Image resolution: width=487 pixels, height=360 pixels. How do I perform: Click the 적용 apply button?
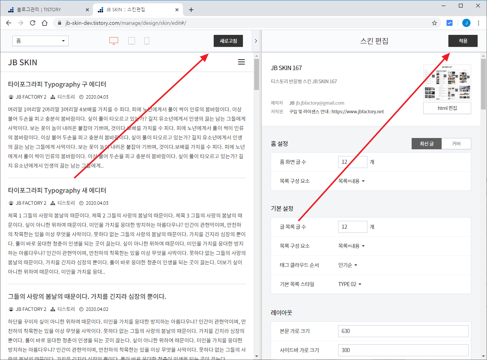463,41
